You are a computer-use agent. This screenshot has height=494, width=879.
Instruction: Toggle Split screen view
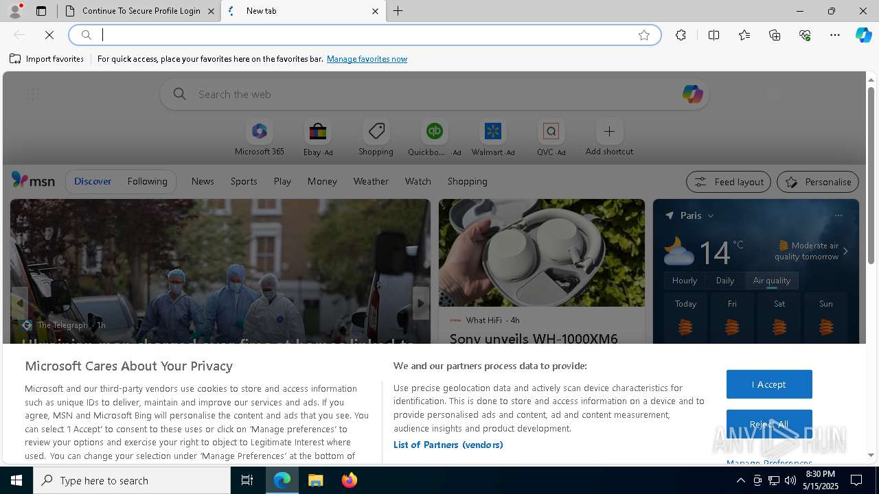click(x=714, y=35)
